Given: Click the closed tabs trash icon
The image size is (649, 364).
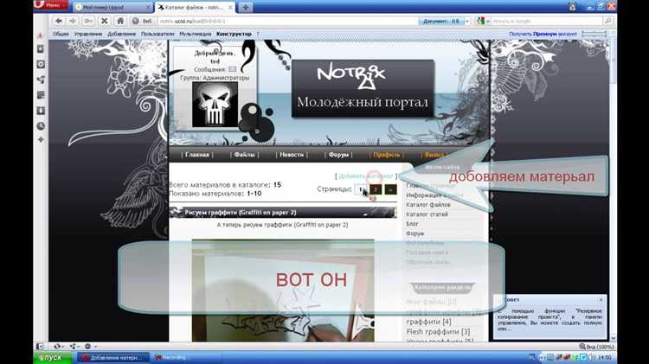Looking at the screenshot, I should click(572, 6).
